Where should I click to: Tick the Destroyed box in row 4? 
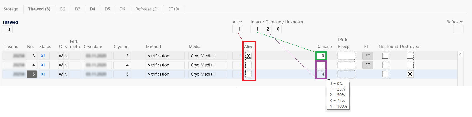[x=410, y=65]
